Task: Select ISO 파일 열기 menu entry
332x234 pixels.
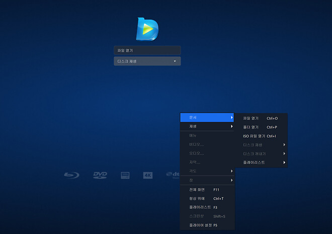Action: coord(261,136)
